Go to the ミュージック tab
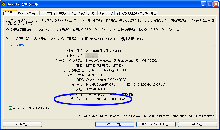The width and height of the screenshot is (220, 130). click(x=78, y=13)
